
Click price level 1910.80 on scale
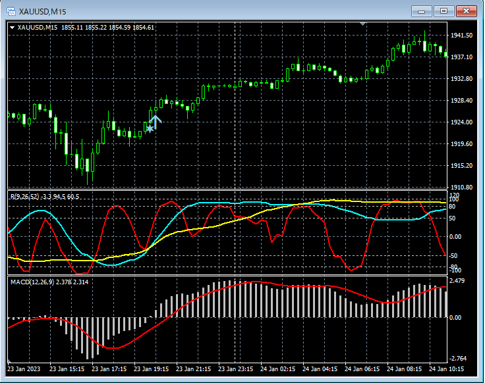(x=461, y=187)
